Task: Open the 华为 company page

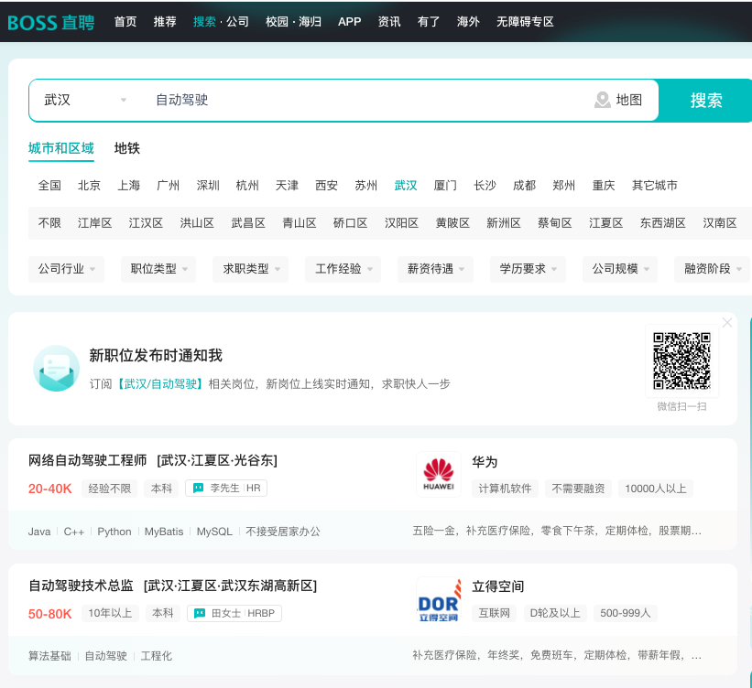Action: pyautogui.click(x=485, y=462)
